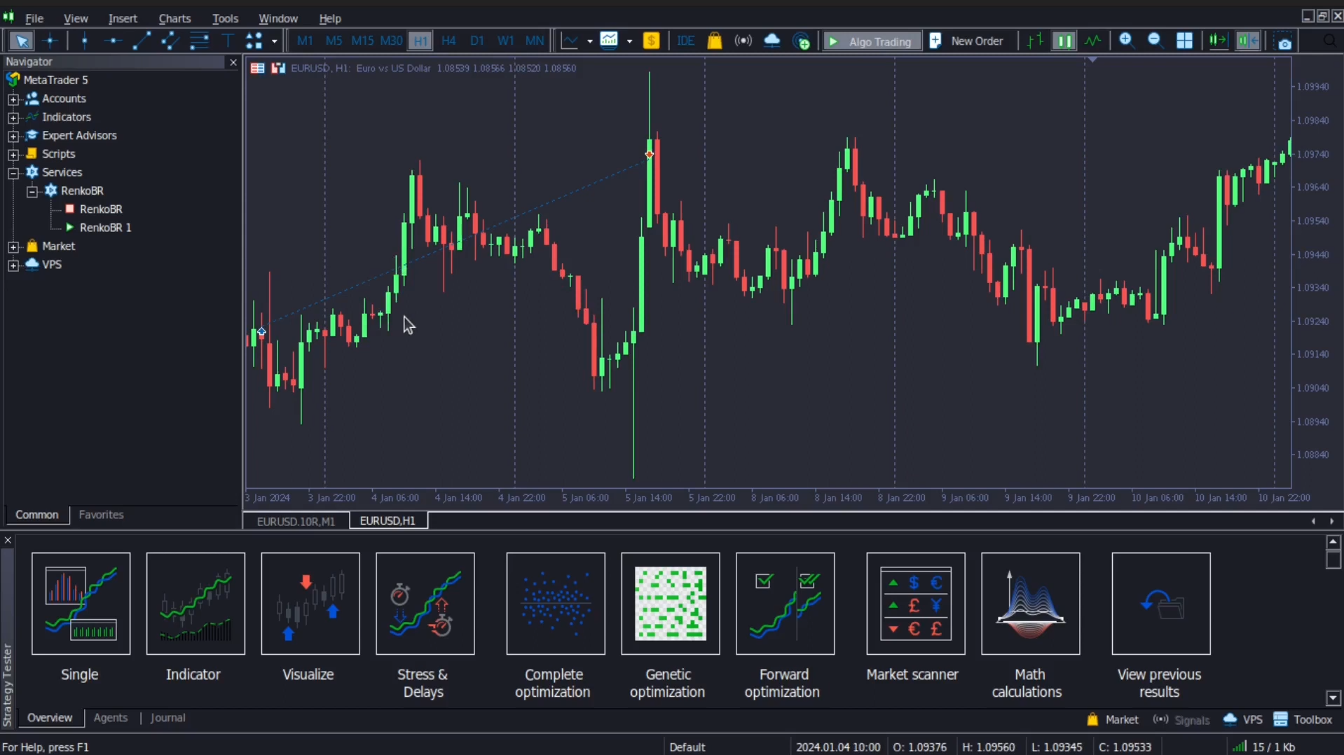
Task: Choose the Visualize test mode
Action: (x=310, y=618)
